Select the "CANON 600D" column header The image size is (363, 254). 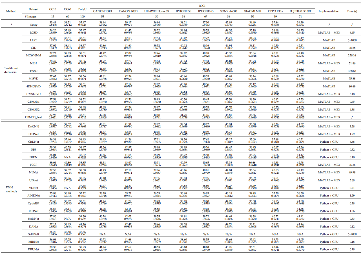pos(128,11)
